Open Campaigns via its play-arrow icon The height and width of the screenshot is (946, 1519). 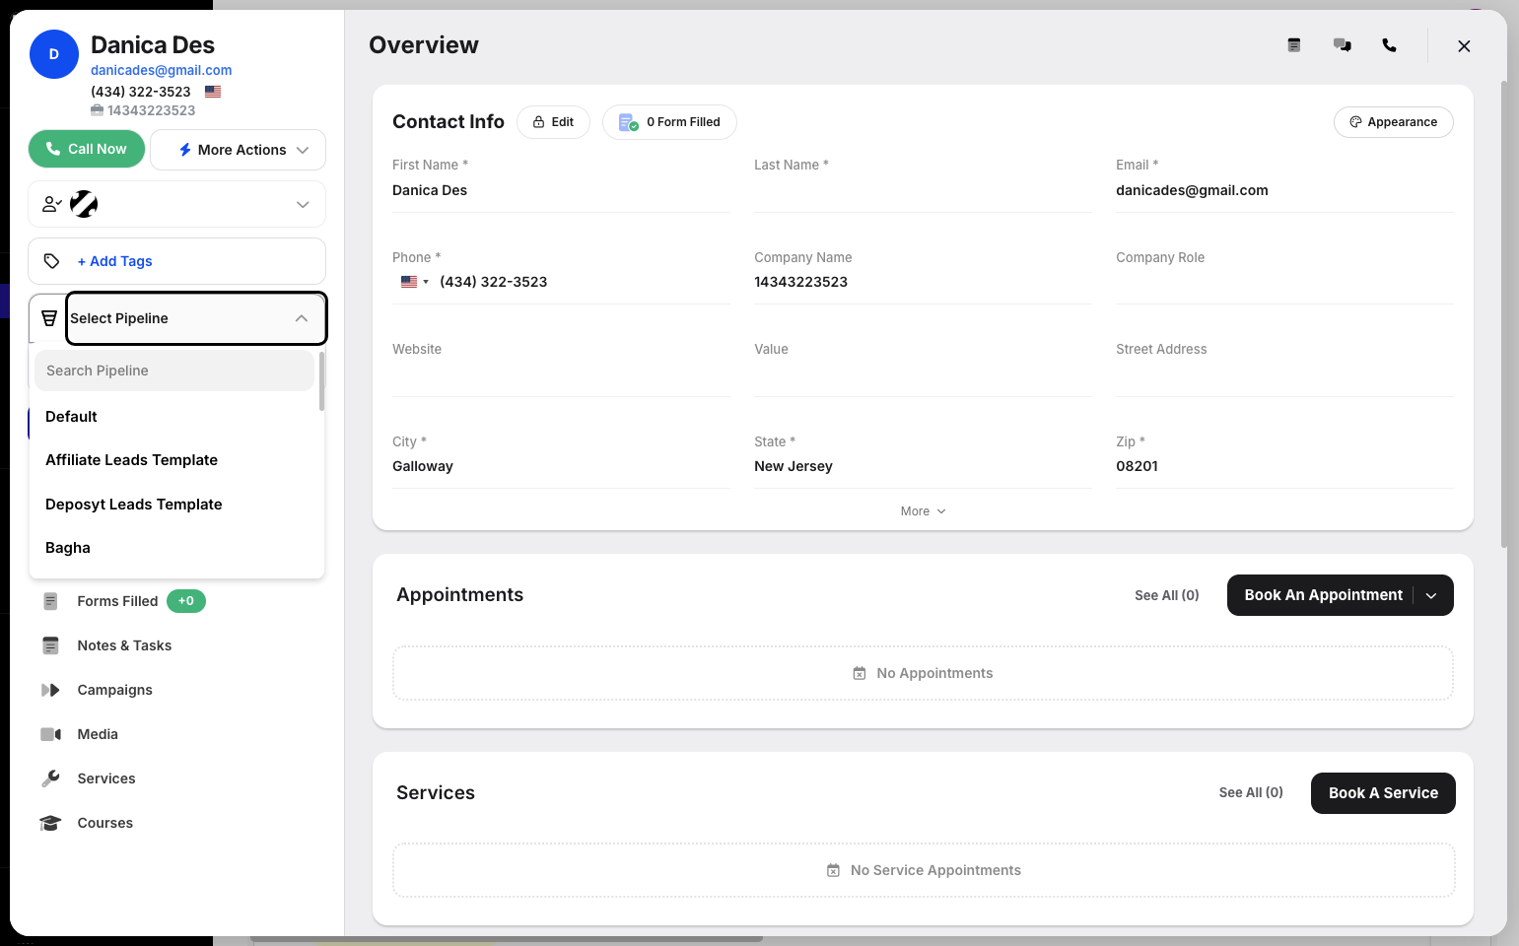[50, 690]
